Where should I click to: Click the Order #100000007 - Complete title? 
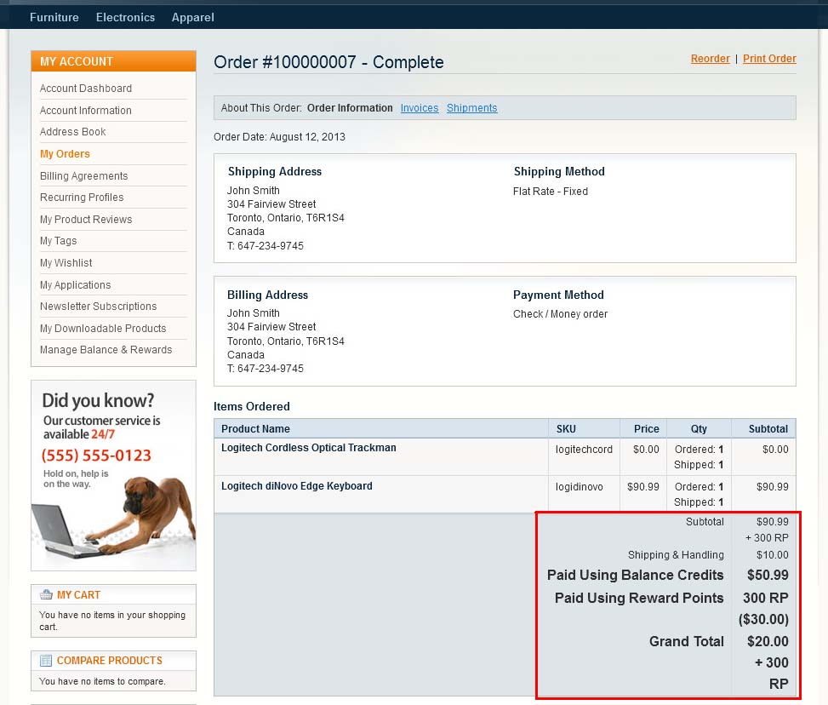(328, 62)
